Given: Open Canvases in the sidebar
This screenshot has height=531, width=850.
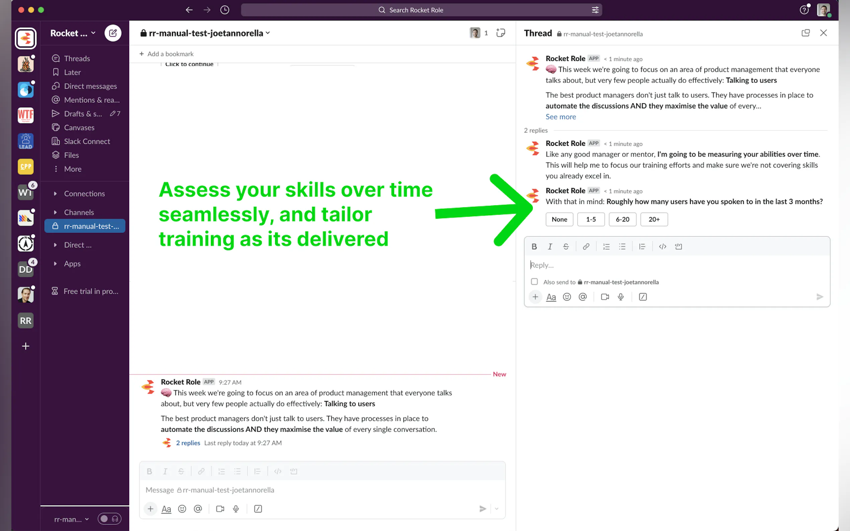Looking at the screenshot, I should coord(79,127).
